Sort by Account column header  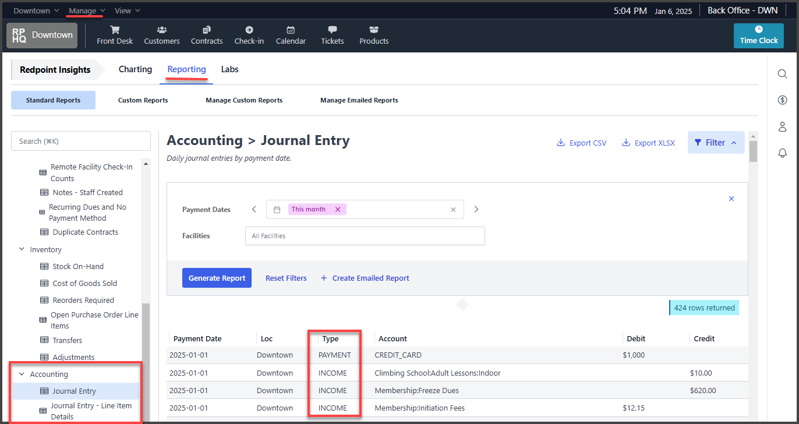point(393,338)
